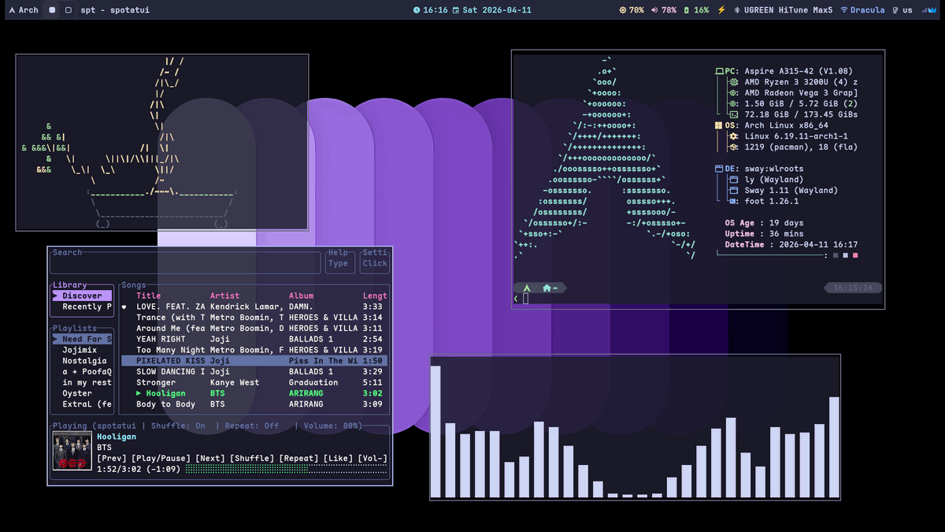Screen dimensions: 945x532
Task: Click the volume icon showing 78%
Action: click(654, 10)
